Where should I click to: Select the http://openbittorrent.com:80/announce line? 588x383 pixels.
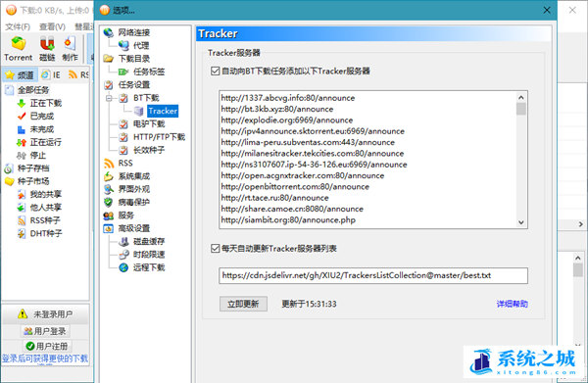[x=295, y=187]
